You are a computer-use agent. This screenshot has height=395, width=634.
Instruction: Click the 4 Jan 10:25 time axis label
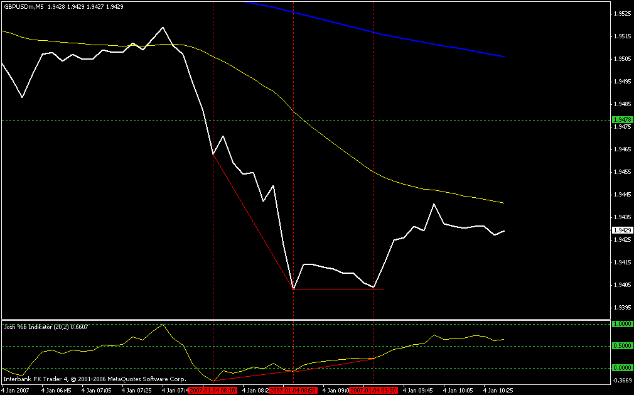coord(498,391)
